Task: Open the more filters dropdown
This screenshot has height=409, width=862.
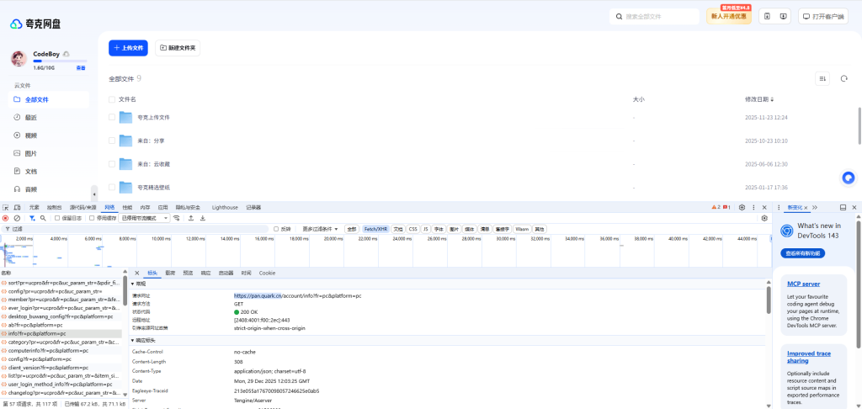Action: (x=320, y=229)
